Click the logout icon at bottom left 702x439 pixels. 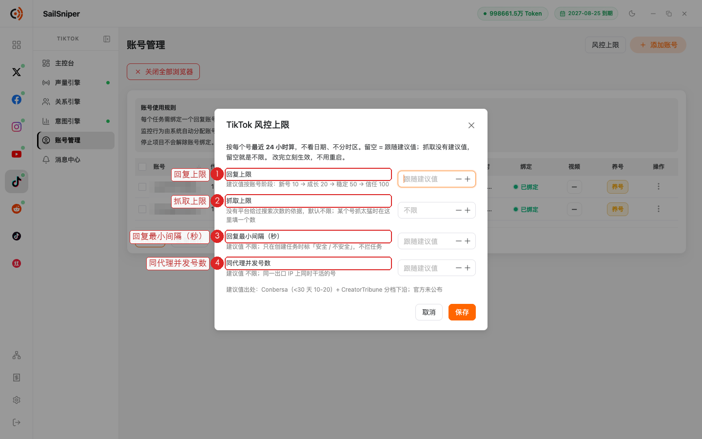coord(17,422)
